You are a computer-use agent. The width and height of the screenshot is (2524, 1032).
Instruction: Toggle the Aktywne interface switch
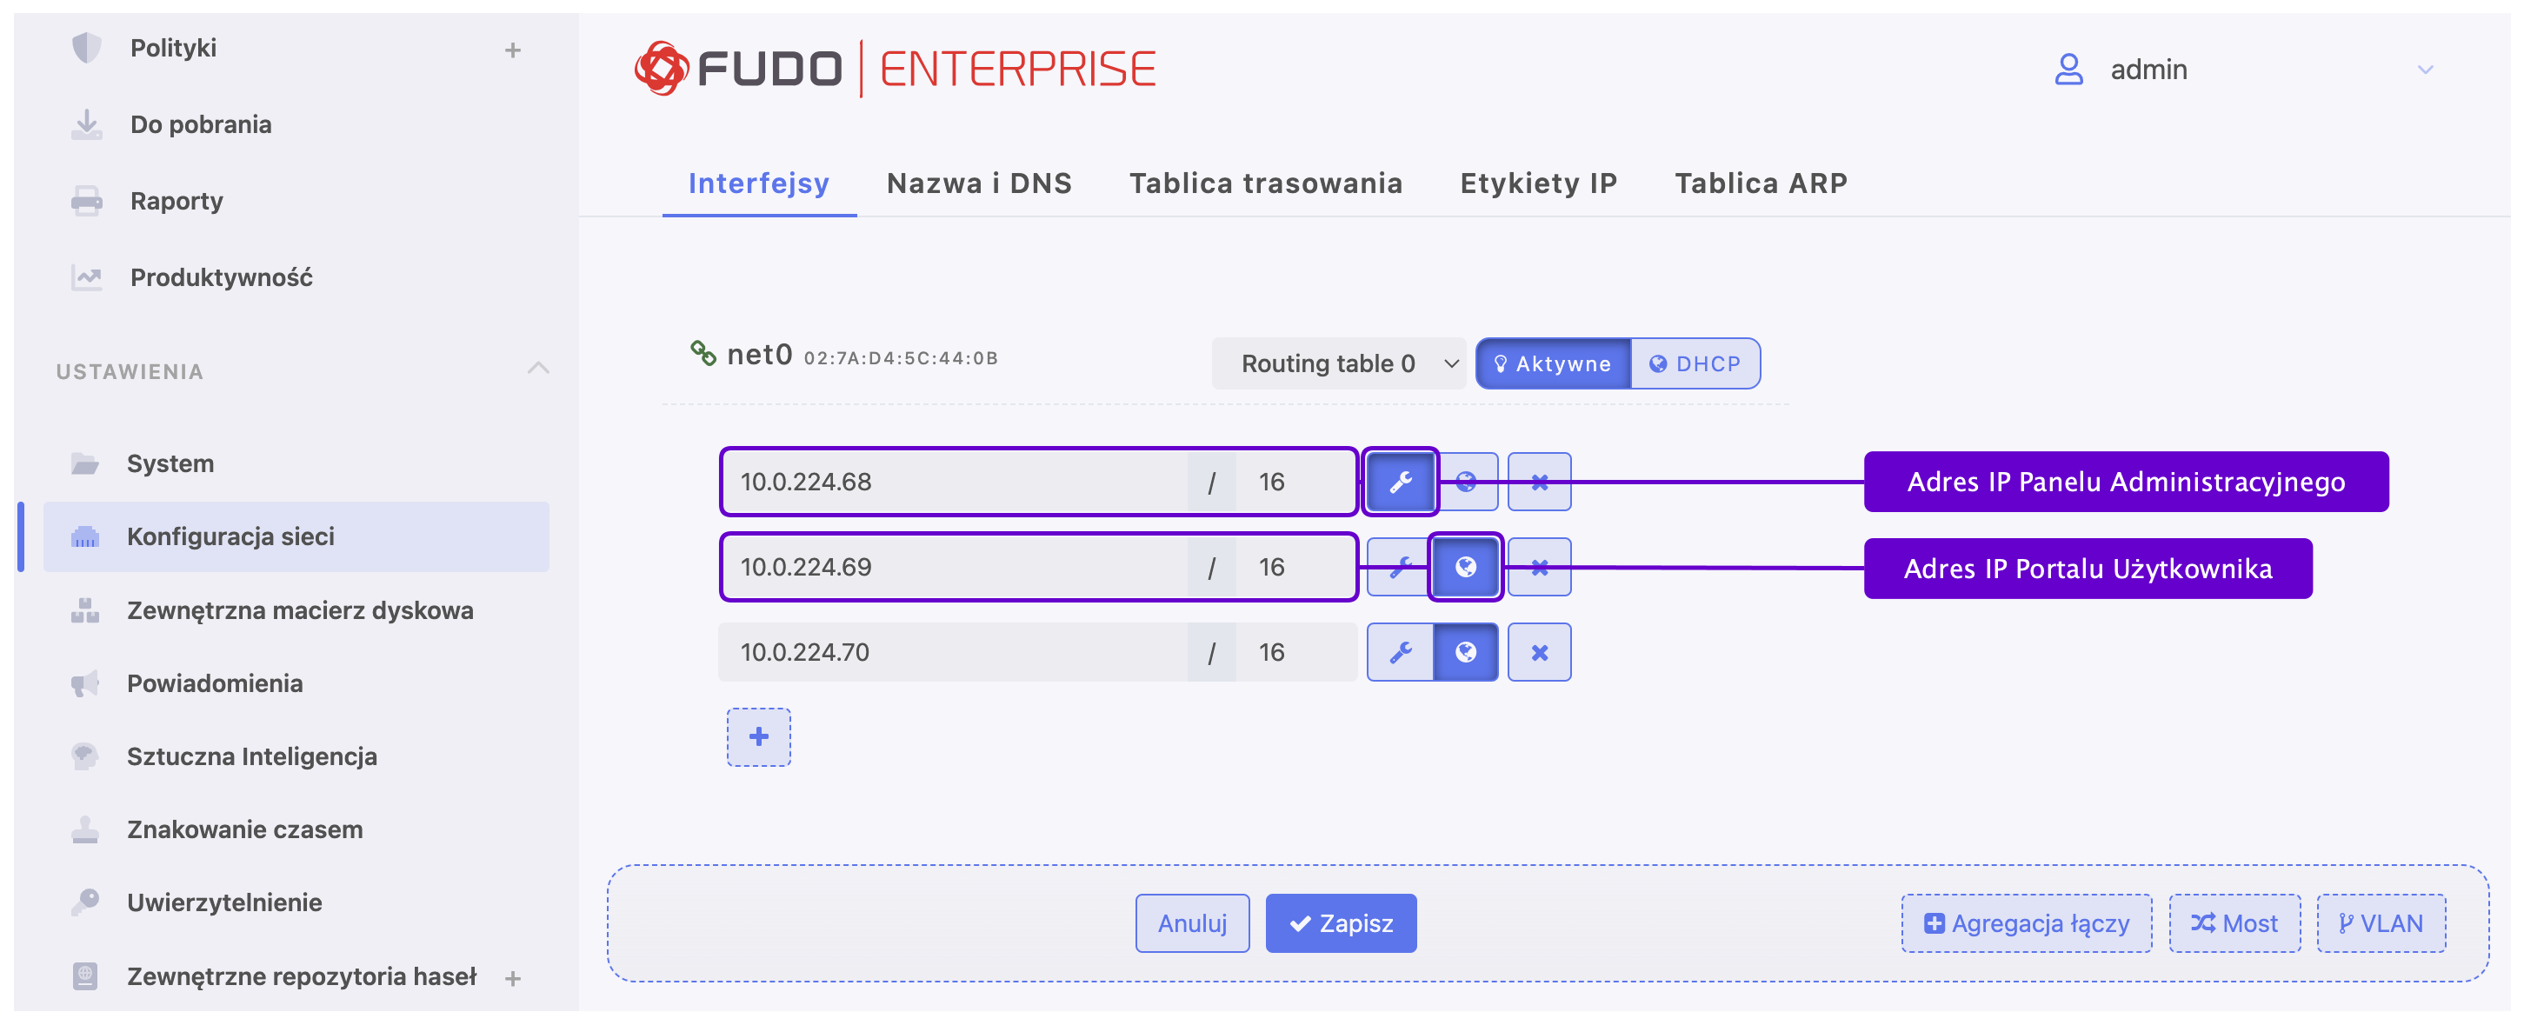1552,363
